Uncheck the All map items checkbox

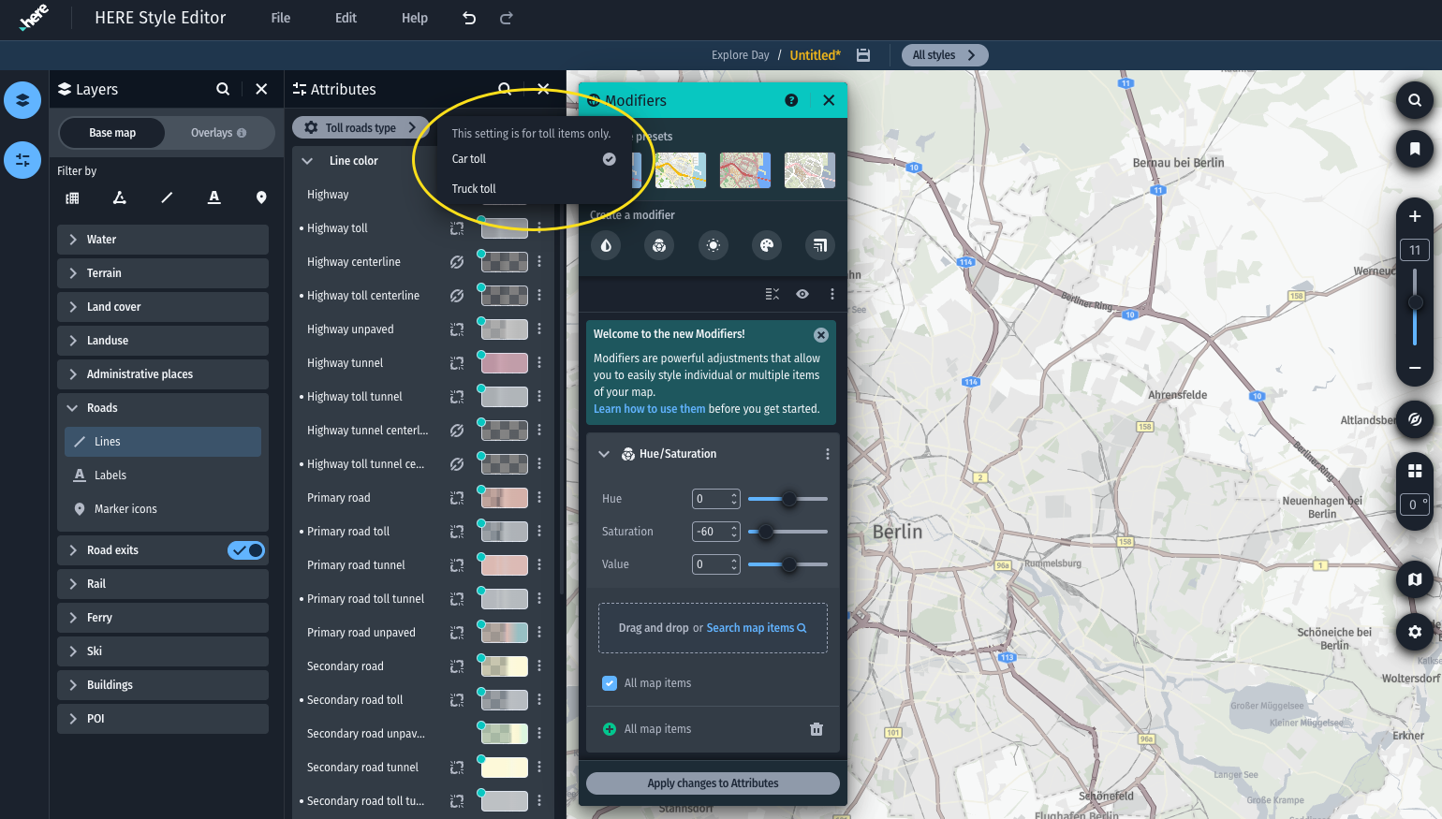click(610, 683)
